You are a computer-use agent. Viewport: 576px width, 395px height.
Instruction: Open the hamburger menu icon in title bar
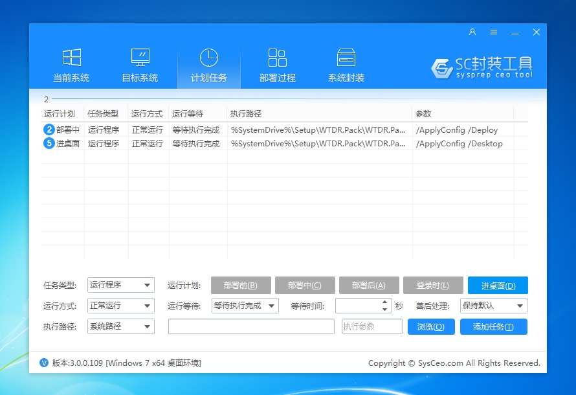click(x=494, y=32)
